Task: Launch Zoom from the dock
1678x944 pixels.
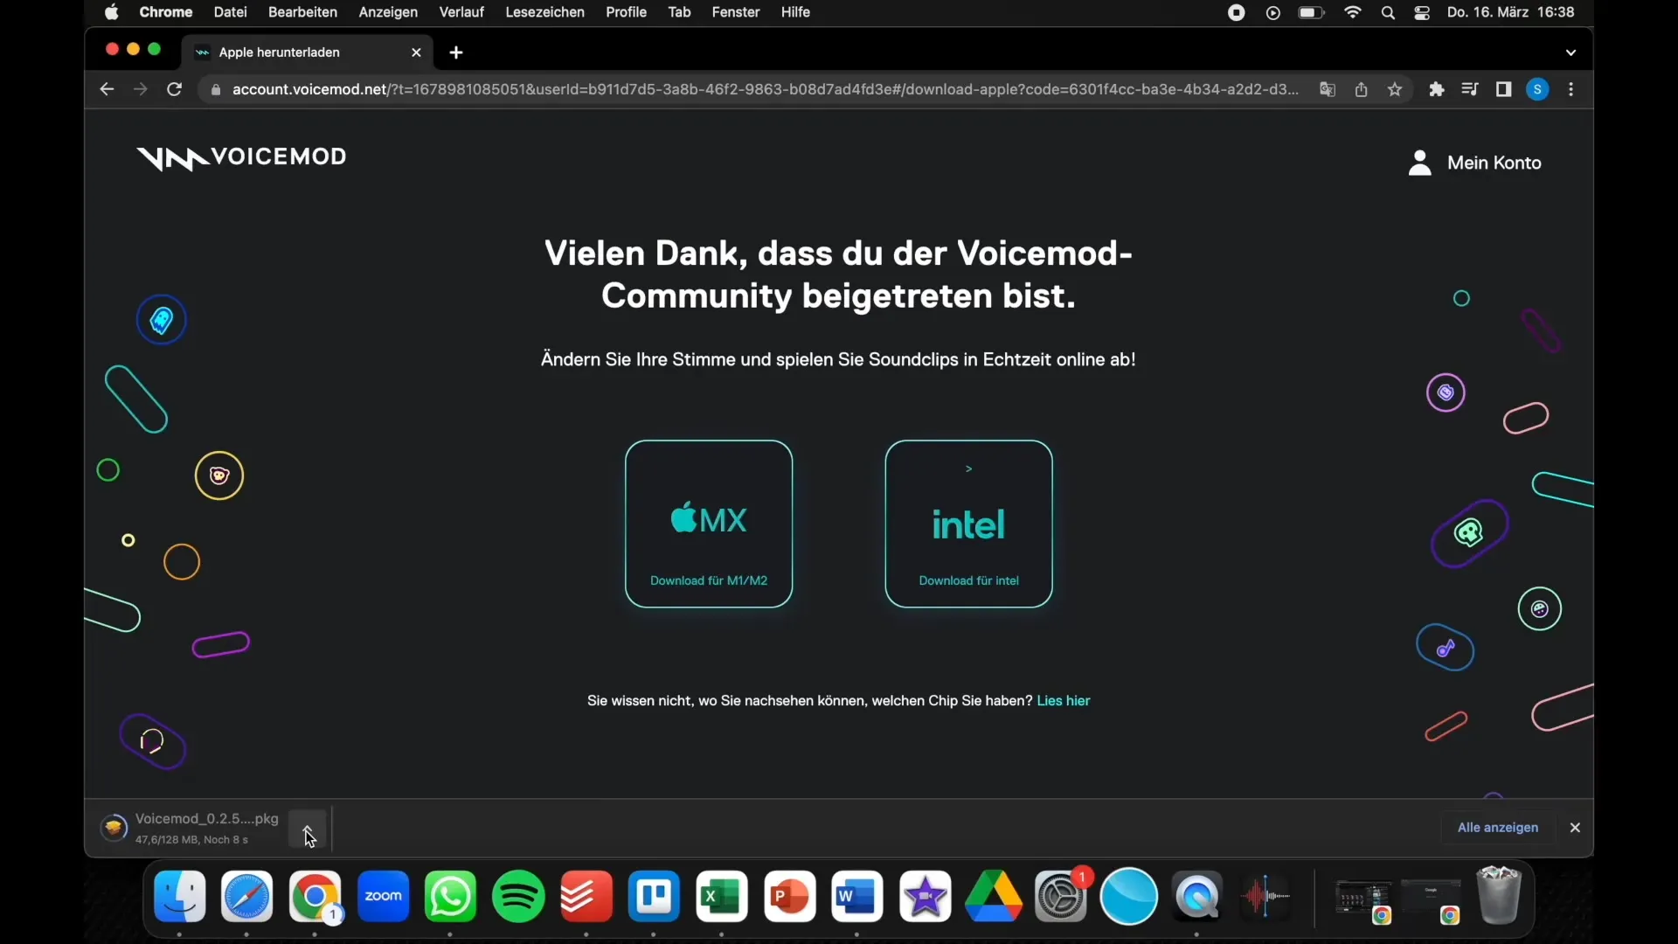Action: tap(383, 897)
